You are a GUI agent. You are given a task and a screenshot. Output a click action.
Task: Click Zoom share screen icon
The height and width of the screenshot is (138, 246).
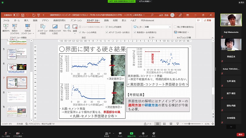(132, 133)
